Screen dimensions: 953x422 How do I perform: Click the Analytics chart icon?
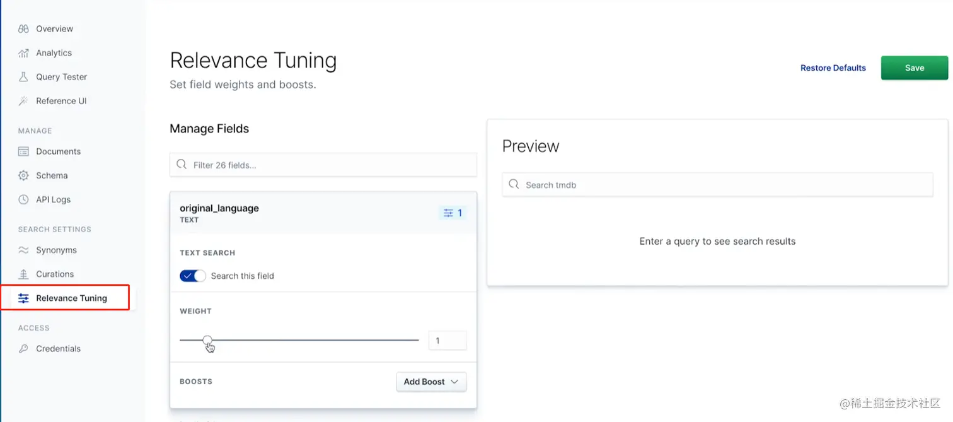click(23, 53)
